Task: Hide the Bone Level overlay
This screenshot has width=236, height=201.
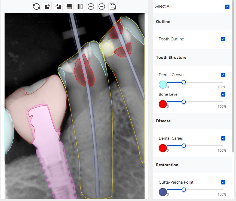Action: point(223,94)
